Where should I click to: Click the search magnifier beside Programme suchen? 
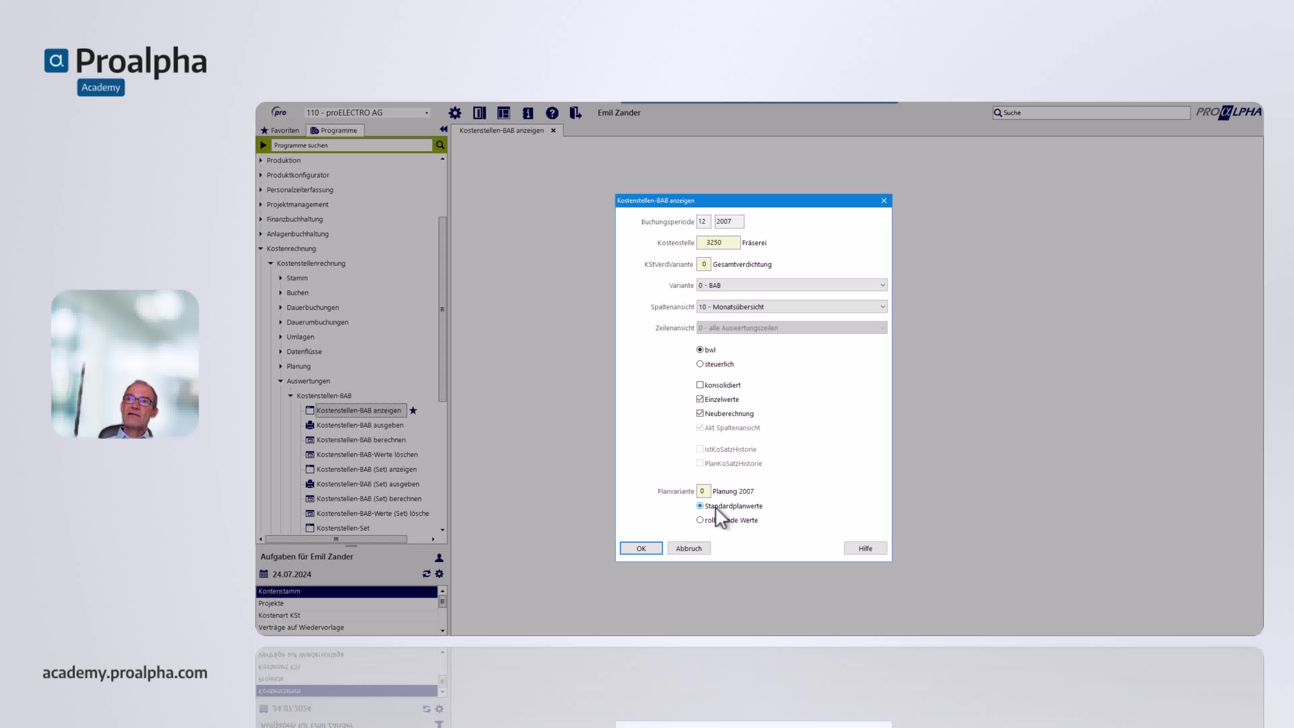click(439, 145)
